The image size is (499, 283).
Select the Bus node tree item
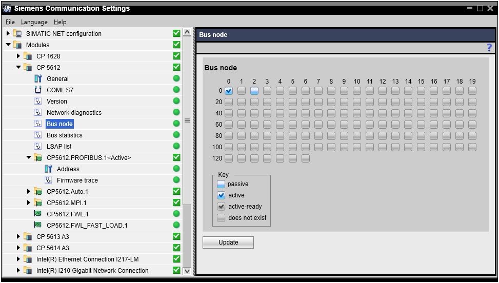pyautogui.click(x=59, y=124)
